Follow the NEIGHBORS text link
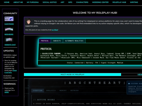This screenshot has width=142, height=106. 9,34
